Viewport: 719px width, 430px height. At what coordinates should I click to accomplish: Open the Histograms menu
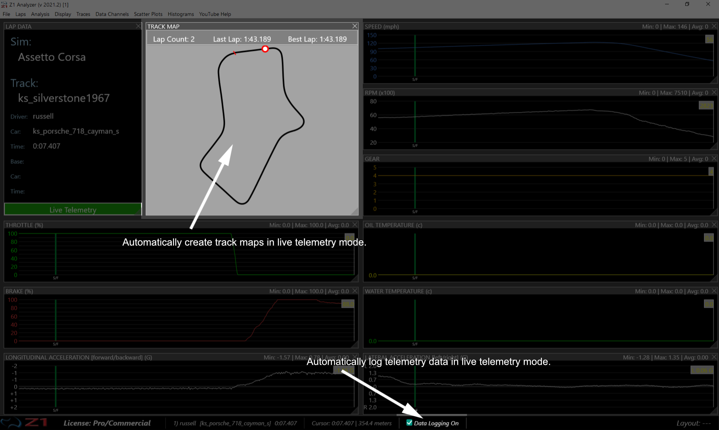click(181, 14)
